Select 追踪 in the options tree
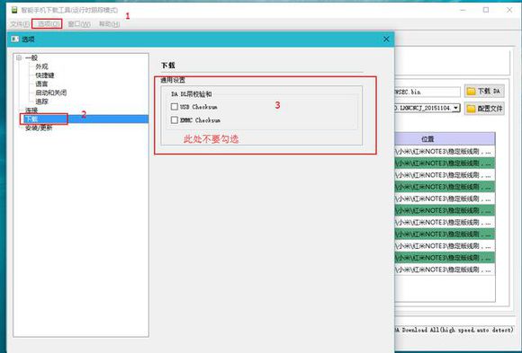The image size is (522, 353). coord(41,101)
